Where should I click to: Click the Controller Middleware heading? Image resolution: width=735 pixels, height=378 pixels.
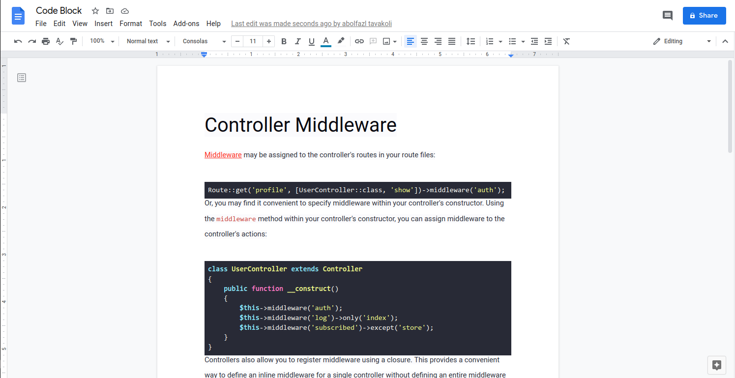pyautogui.click(x=300, y=125)
